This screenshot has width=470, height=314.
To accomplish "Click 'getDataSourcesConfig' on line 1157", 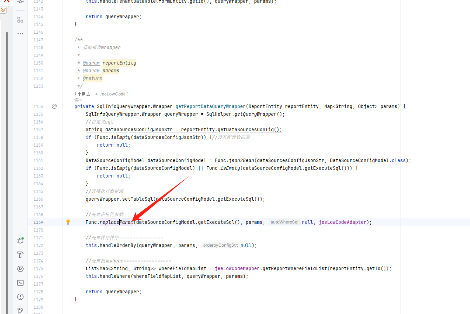I will 246,129.
